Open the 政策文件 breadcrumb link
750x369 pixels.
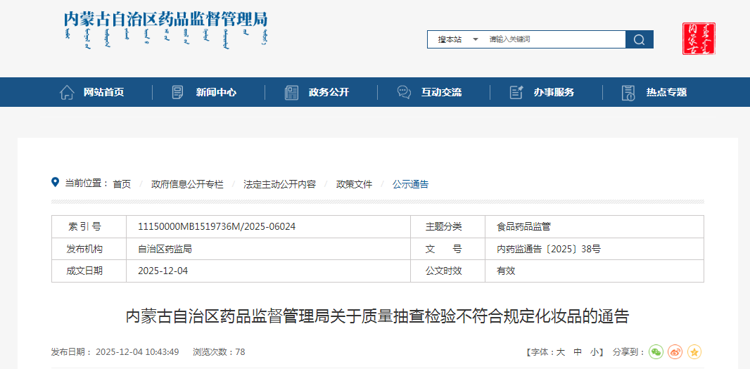tap(354, 184)
